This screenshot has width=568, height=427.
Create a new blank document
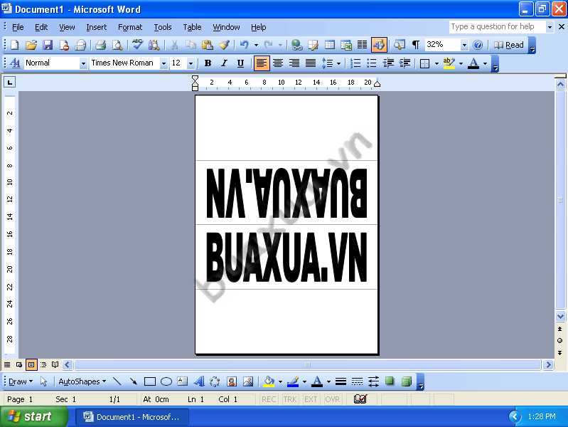click(14, 45)
